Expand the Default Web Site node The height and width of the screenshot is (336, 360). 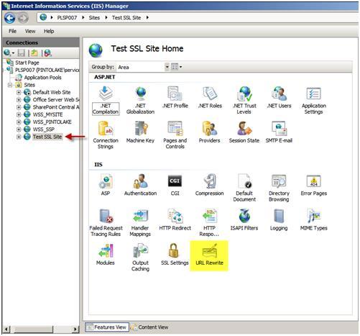19,92
